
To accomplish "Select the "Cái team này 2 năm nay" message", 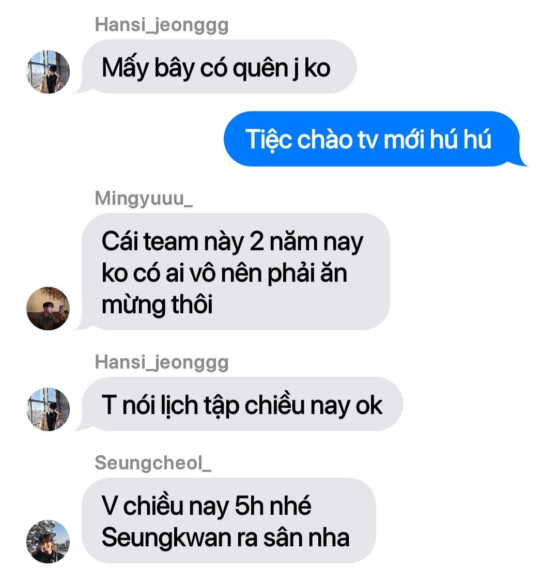I will [x=233, y=272].
